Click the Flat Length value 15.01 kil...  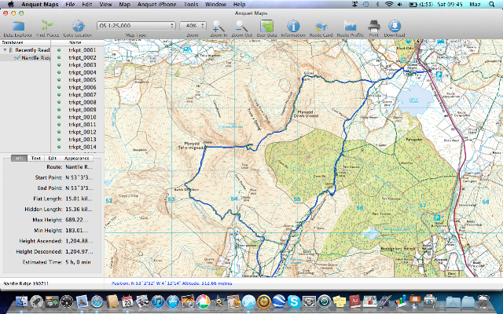coord(79,199)
